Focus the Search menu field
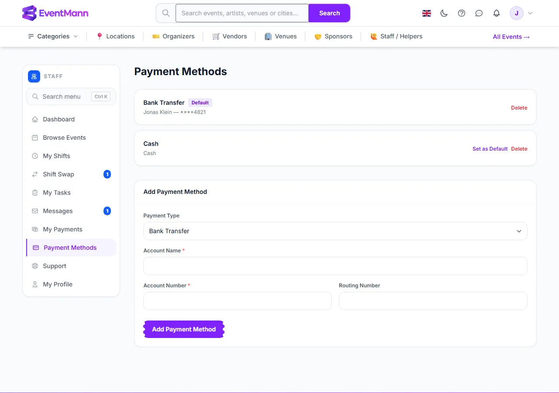559x393 pixels. click(x=71, y=97)
